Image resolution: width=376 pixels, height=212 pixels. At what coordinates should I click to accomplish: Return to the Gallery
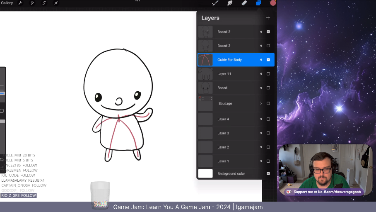click(7, 3)
